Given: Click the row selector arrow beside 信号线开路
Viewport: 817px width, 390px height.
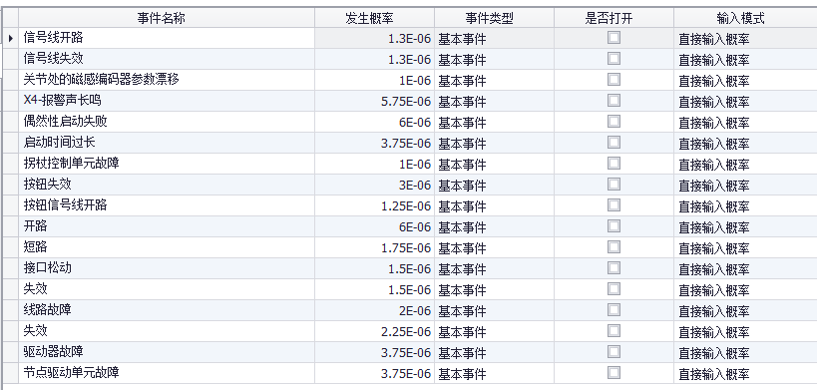Looking at the screenshot, I should [10, 38].
